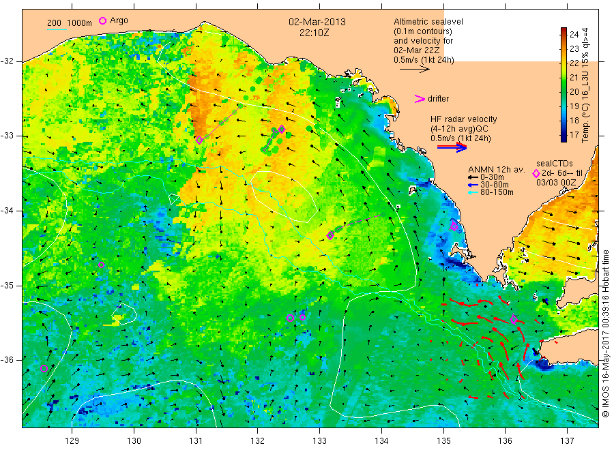Select the Argo float marker near 129.5E, 34.7S
Viewport: 614px width, 450px height.
[101, 265]
